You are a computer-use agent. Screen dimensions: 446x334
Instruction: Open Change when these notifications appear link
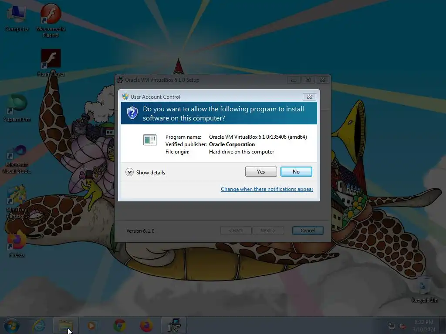pos(267,189)
